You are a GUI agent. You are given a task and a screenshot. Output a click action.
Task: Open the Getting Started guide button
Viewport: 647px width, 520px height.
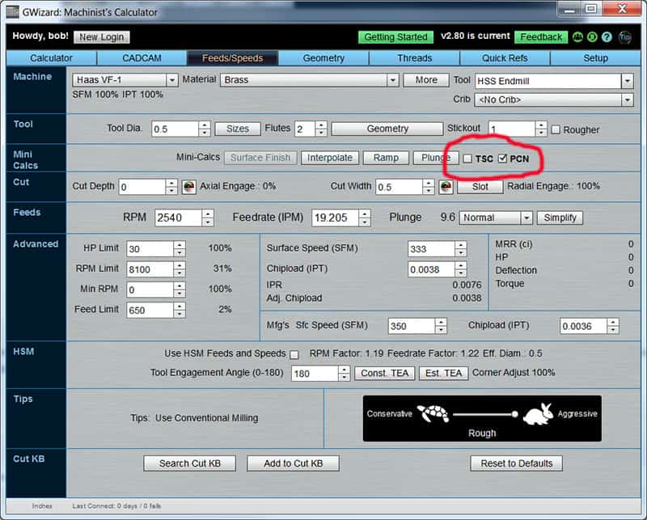point(395,37)
